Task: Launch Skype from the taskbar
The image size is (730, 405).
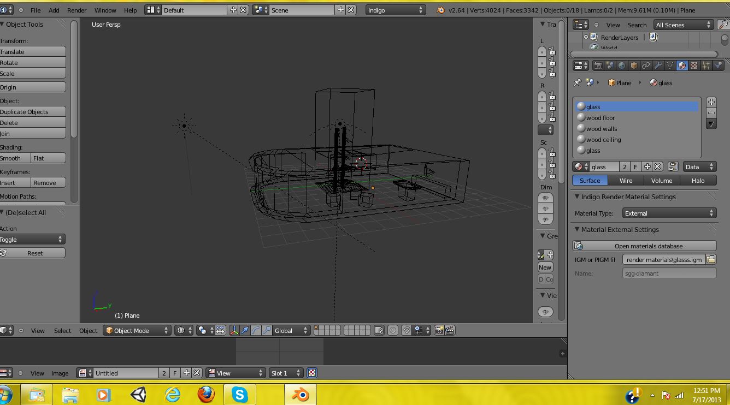Action: tap(239, 394)
